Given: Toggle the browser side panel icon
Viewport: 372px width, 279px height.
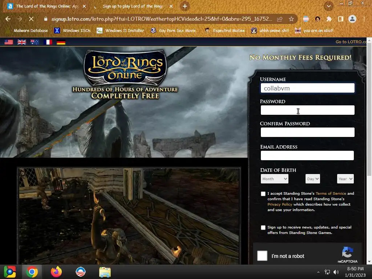Looking at the screenshot, I should coord(341,19).
